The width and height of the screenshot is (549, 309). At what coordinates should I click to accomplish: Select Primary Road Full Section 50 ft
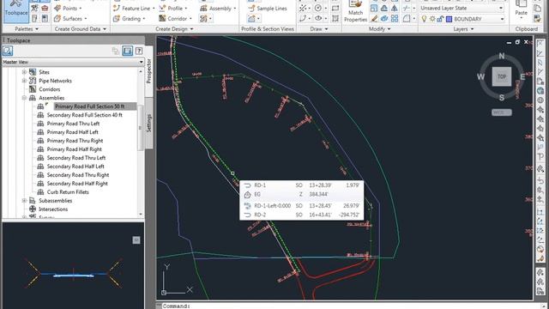coord(89,106)
